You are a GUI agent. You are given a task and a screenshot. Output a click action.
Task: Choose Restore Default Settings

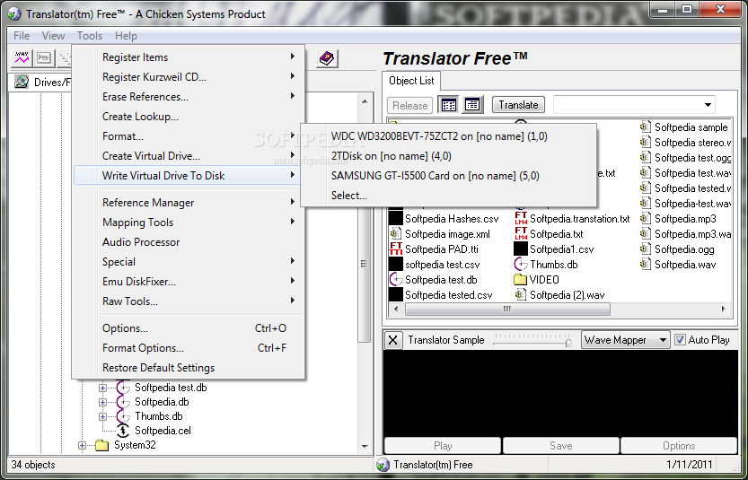189,368
